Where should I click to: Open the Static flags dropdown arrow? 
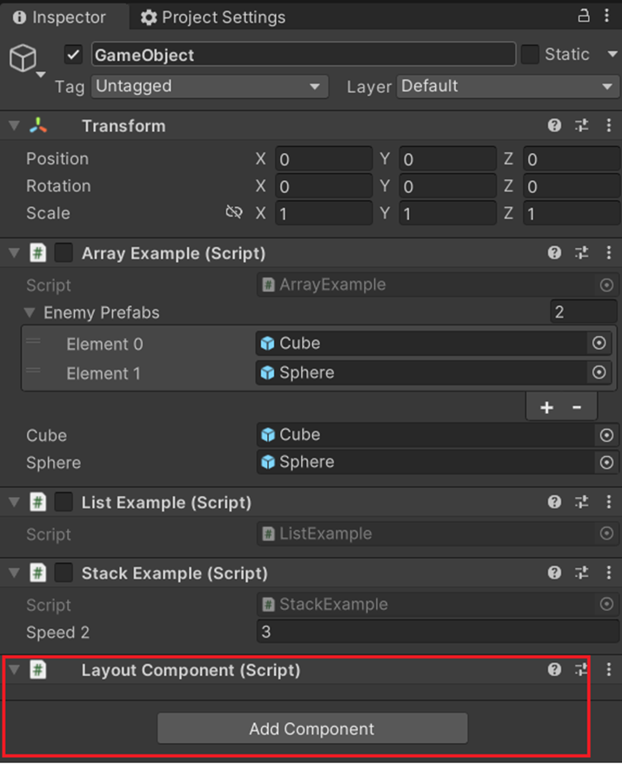612,55
